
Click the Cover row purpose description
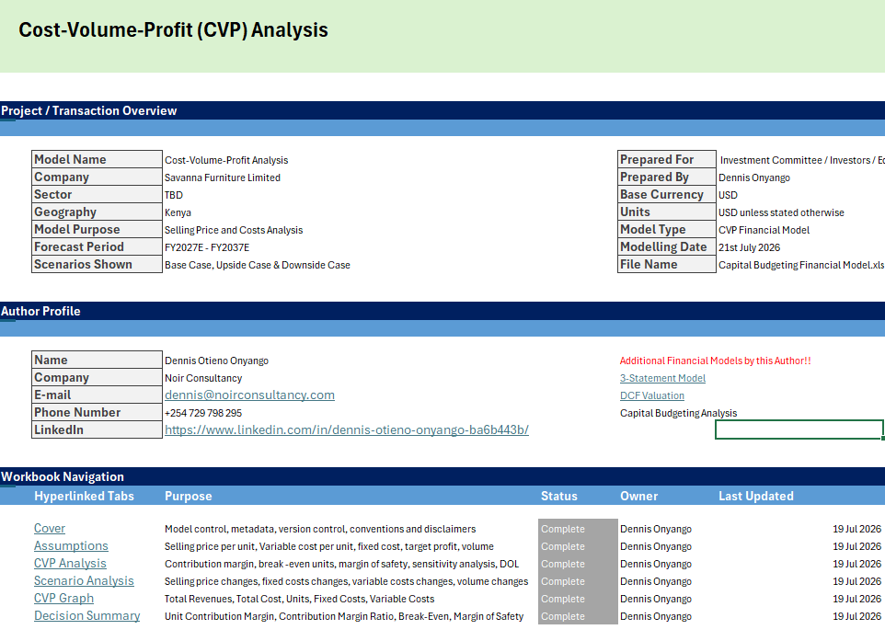tap(320, 529)
